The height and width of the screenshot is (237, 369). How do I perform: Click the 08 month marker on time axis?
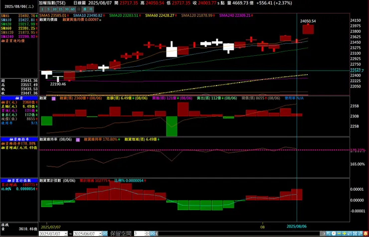coord(262,227)
